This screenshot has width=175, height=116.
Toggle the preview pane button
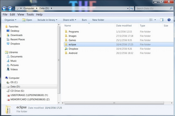tap(162, 20)
